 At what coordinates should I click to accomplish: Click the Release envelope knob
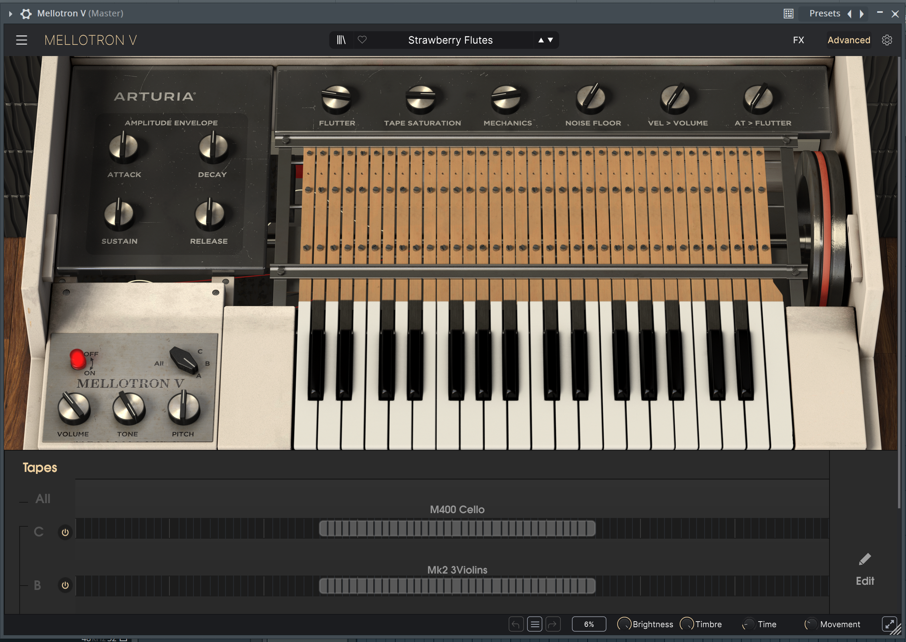209,214
